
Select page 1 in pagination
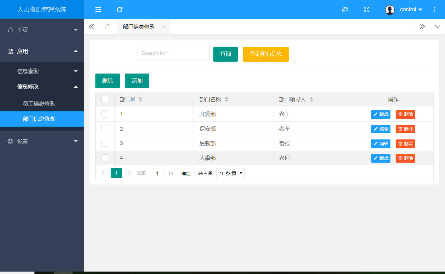116,173
